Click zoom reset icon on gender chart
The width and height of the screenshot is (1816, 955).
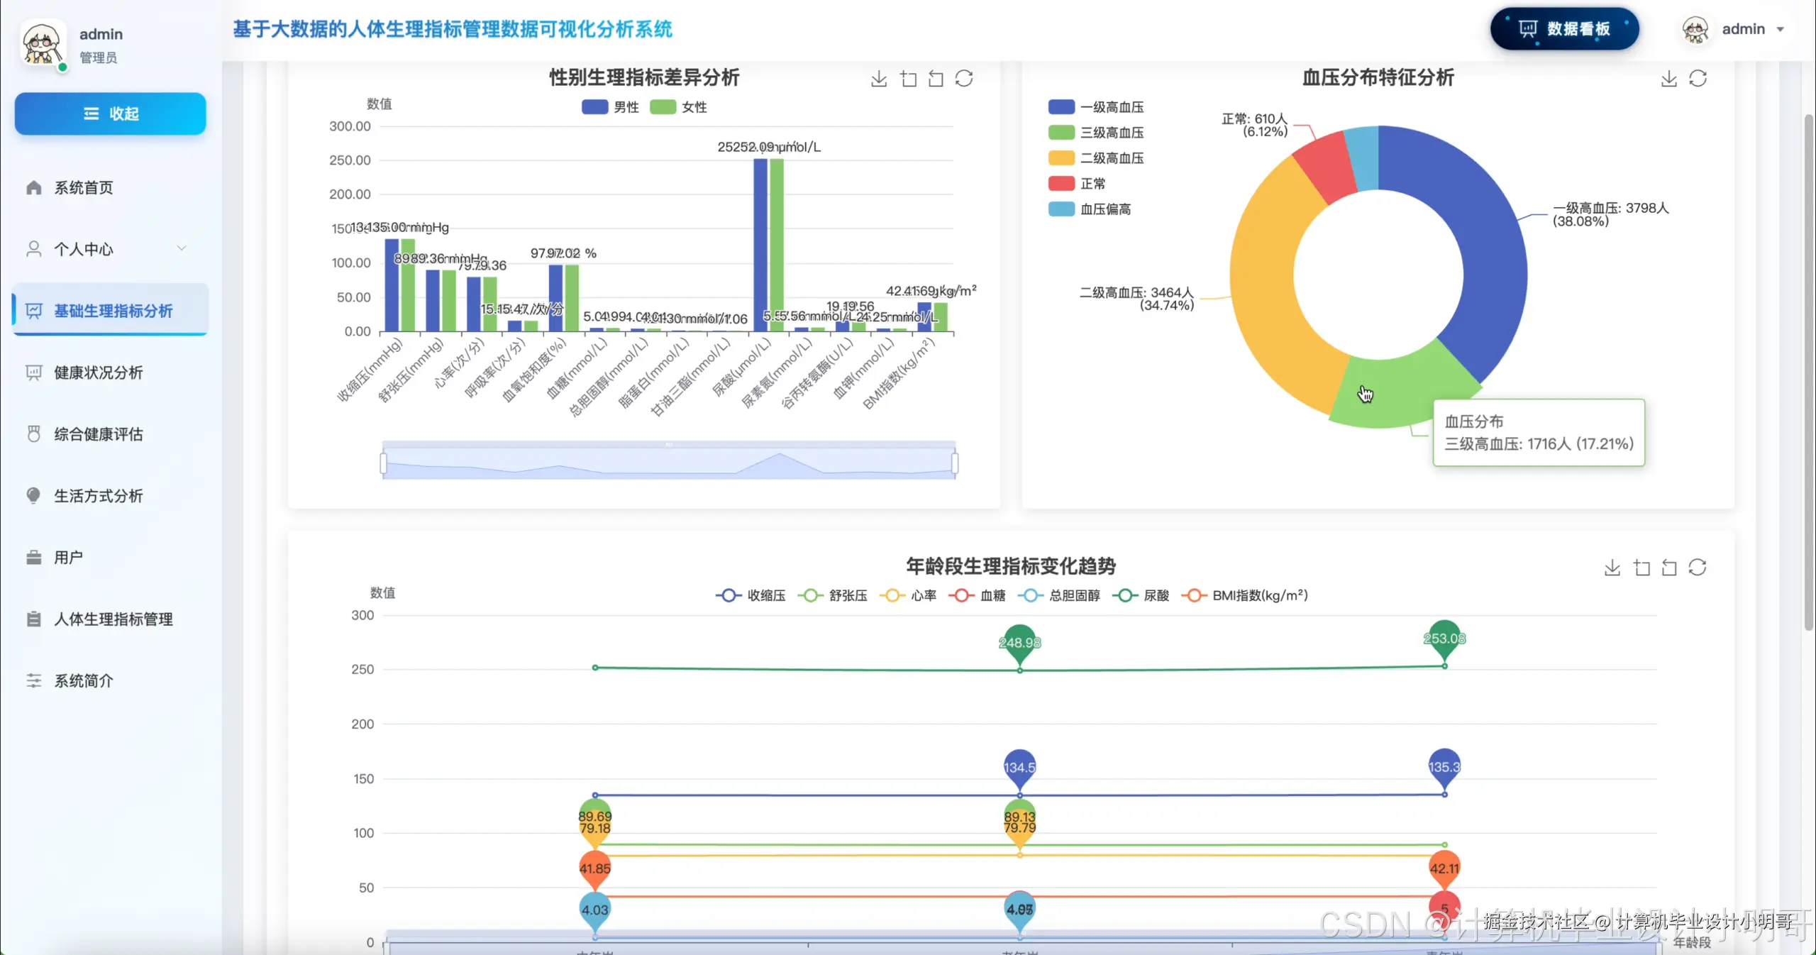(936, 79)
